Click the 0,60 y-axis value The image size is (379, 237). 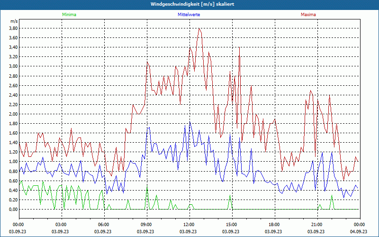(13, 181)
